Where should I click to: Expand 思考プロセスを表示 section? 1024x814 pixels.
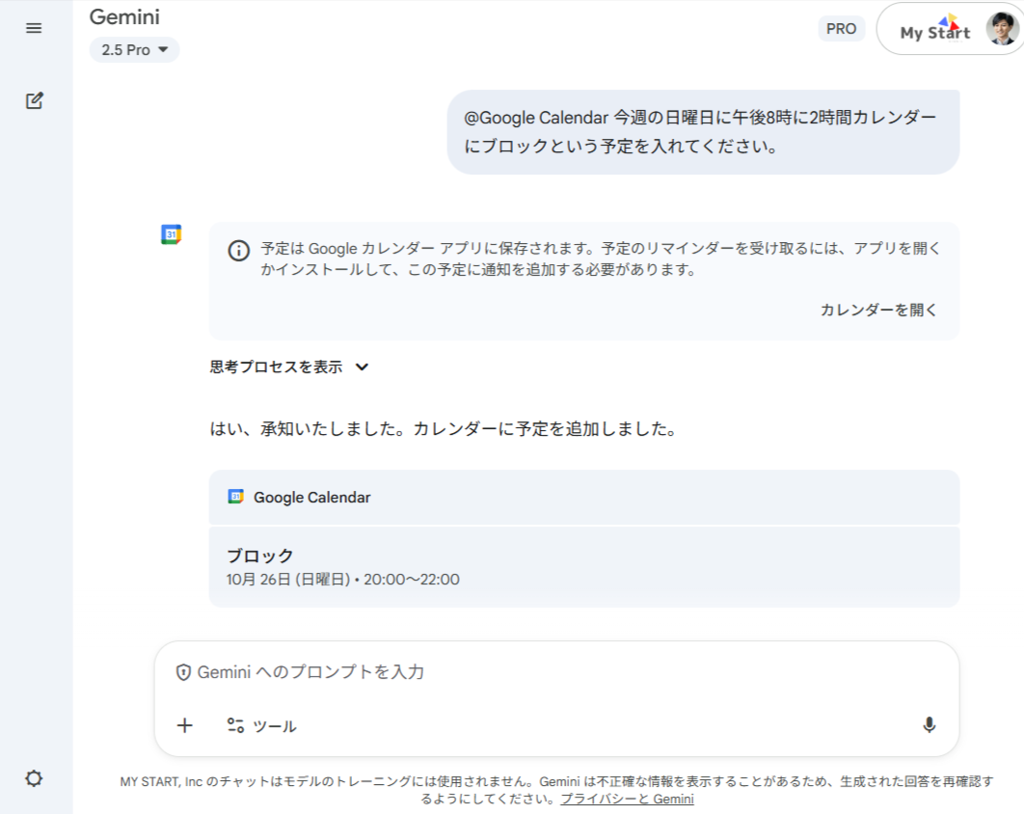click(x=289, y=366)
